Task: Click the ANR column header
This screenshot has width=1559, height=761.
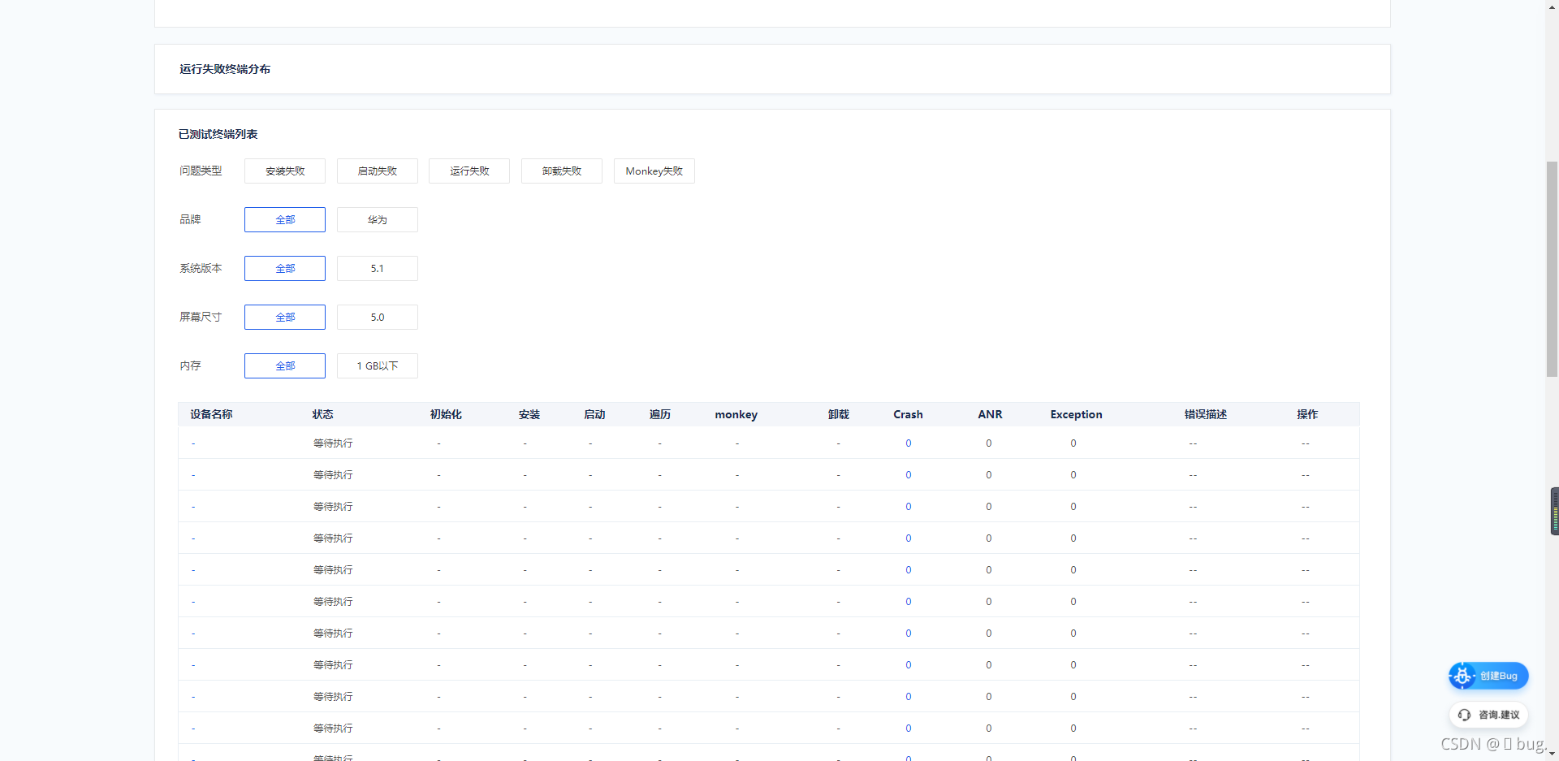Action: pos(990,414)
